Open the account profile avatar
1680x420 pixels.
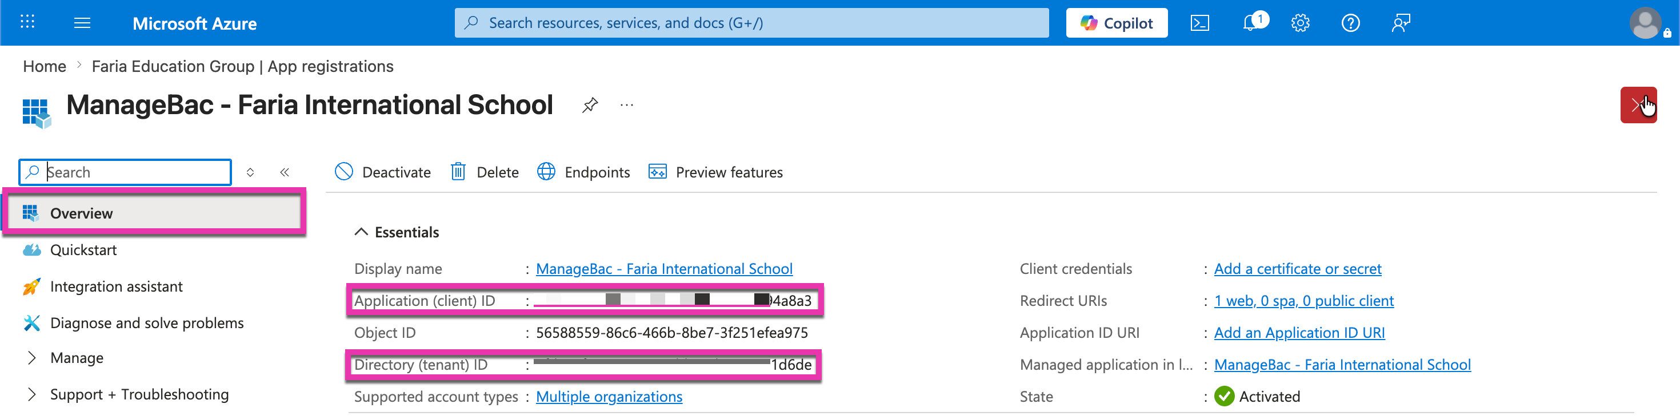tap(1646, 23)
